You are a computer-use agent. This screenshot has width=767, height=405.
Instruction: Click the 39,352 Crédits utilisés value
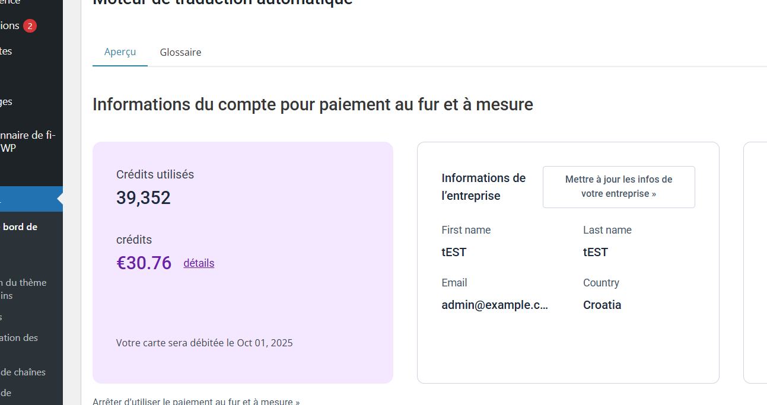click(x=143, y=197)
